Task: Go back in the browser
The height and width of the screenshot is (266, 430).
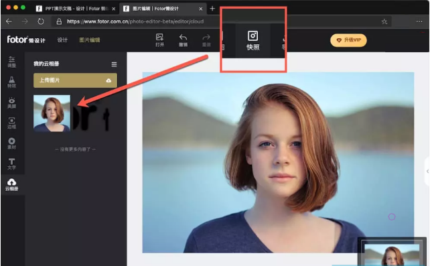Action: point(9,21)
